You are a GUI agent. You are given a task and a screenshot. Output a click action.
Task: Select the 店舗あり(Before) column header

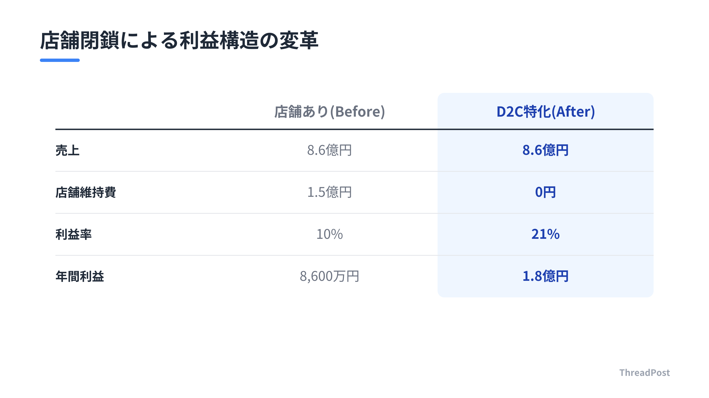330,112
